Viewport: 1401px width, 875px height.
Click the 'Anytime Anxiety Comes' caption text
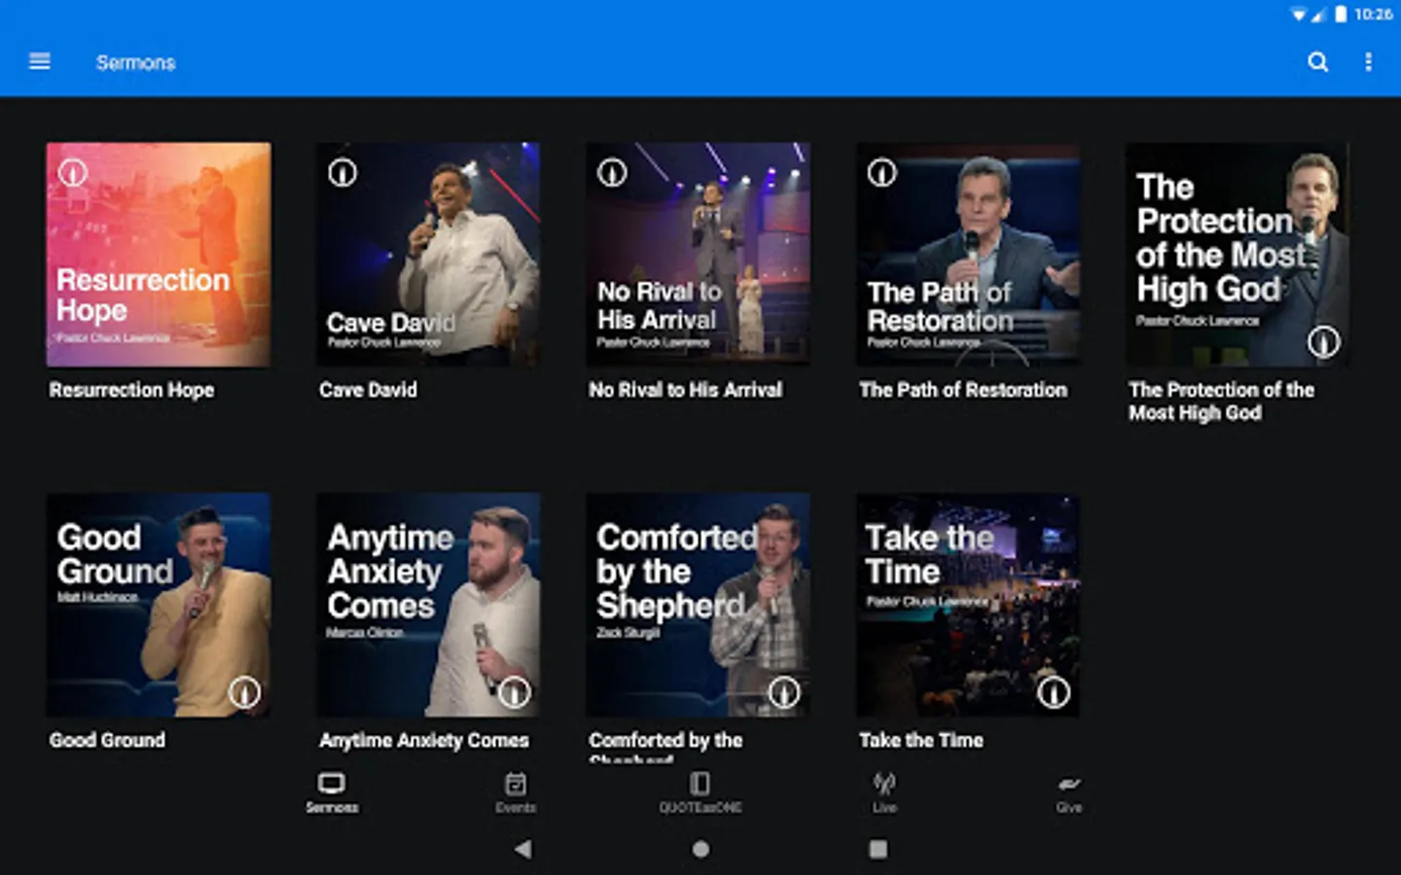tap(424, 740)
